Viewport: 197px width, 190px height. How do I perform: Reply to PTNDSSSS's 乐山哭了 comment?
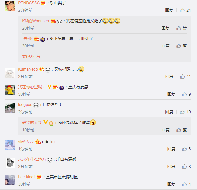tap(169, 10)
